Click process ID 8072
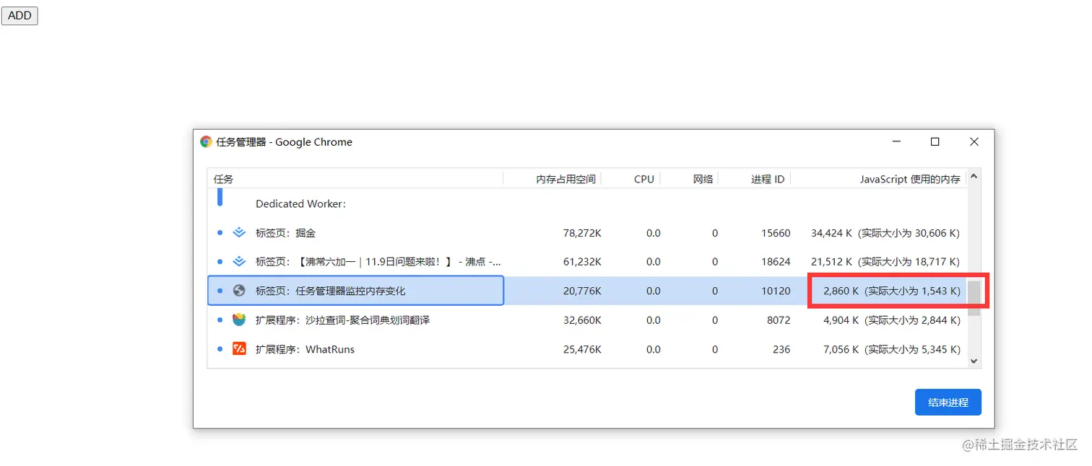 coord(779,320)
